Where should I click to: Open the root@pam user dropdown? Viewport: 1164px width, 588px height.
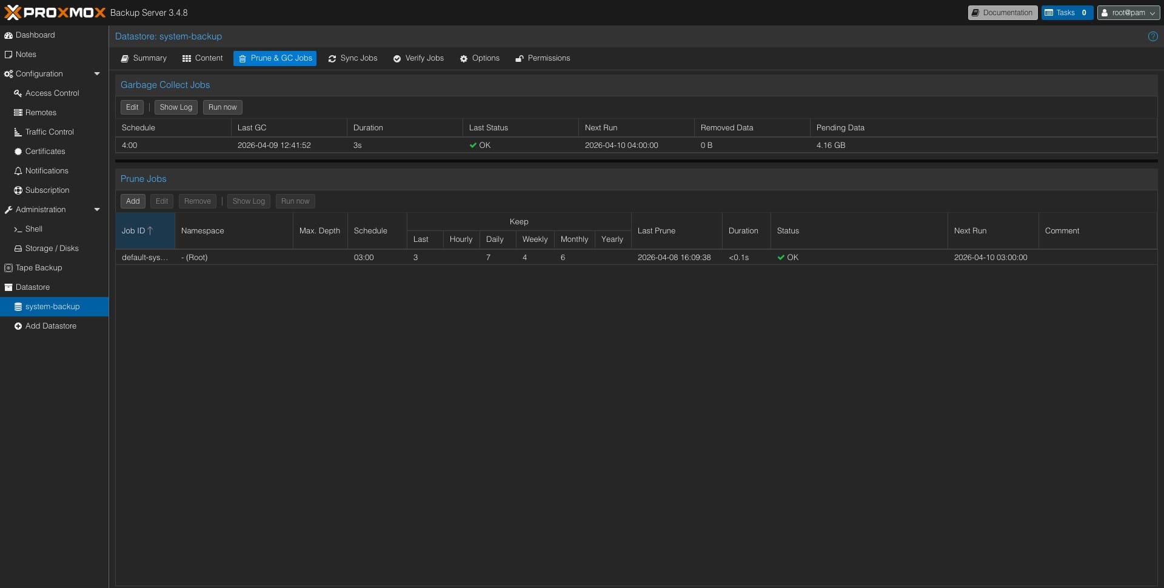[x=1128, y=13]
